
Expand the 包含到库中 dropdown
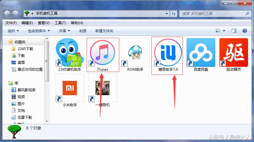pyautogui.click(x=39, y=31)
